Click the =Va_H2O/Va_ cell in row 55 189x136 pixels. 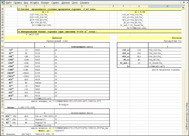(x=165, y=56)
